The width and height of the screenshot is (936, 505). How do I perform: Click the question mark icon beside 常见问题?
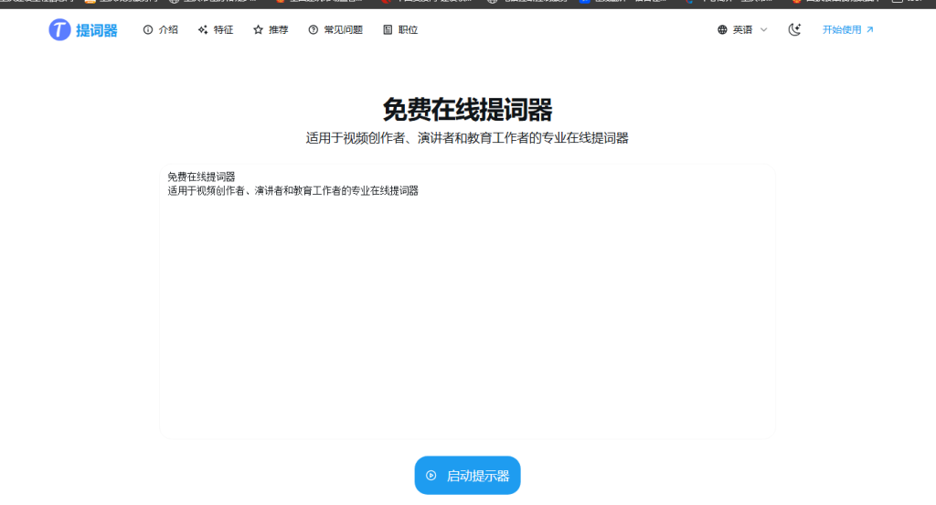coord(314,30)
